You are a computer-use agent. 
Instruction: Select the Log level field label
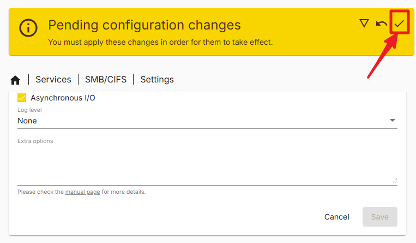click(x=29, y=110)
